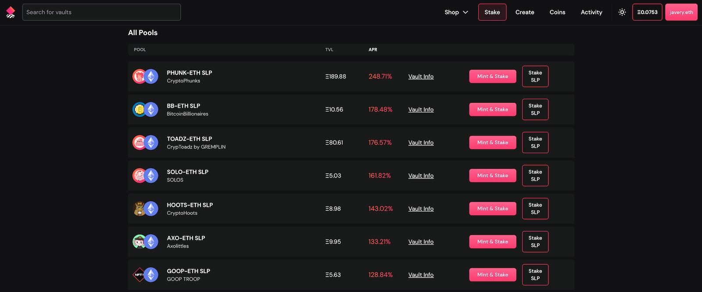The image size is (702, 292).
Task: Open the javery.eth account button
Action: 681,12
